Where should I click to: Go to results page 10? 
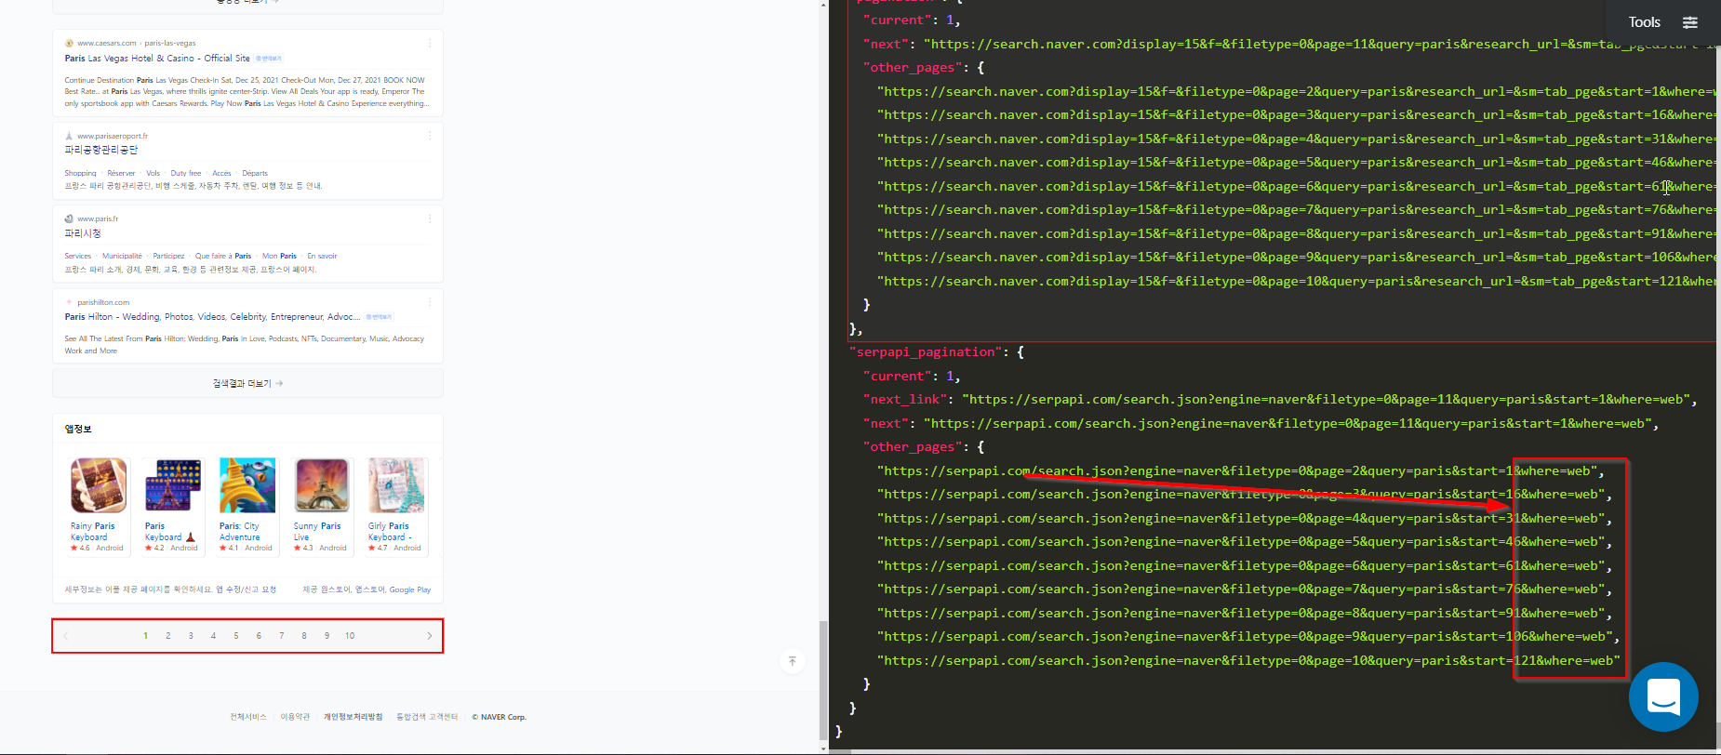tap(350, 636)
